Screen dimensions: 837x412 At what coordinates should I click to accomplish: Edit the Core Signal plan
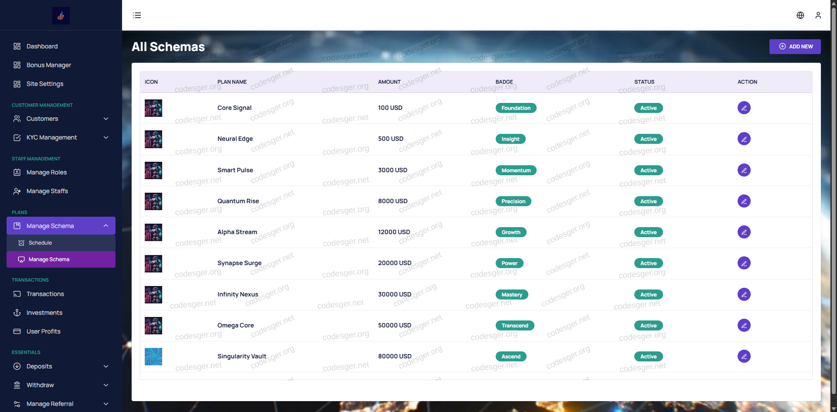pos(744,108)
